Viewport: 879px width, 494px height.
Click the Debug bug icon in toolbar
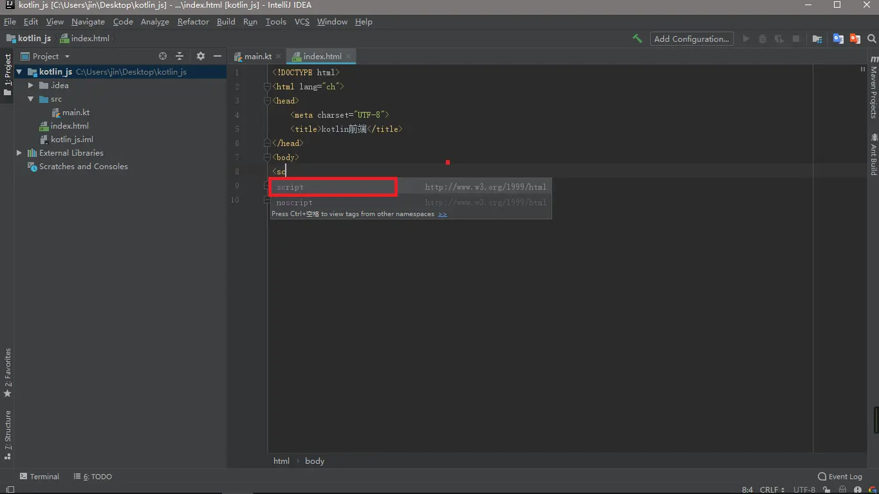point(763,39)
